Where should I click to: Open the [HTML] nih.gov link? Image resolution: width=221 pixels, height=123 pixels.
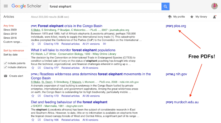(176, 74)
